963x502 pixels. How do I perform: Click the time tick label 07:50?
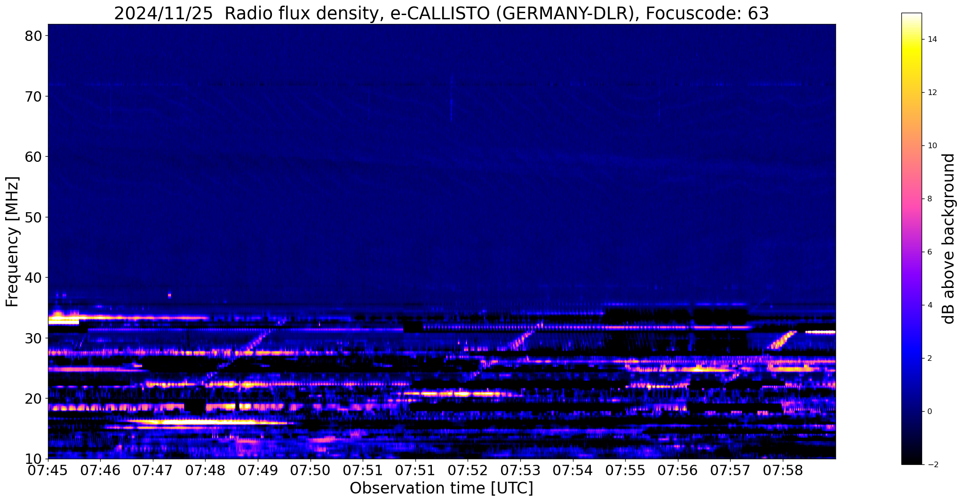(x=310, y=470)
